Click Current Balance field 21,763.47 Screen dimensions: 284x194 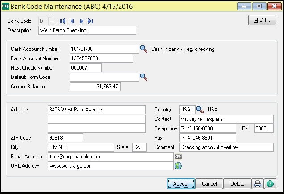click(x=95, y=87)
